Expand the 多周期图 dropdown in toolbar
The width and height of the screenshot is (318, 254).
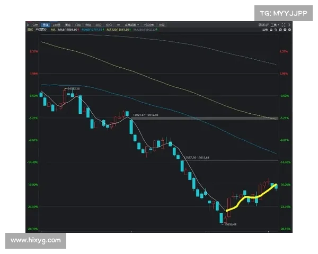pos(131,24)
